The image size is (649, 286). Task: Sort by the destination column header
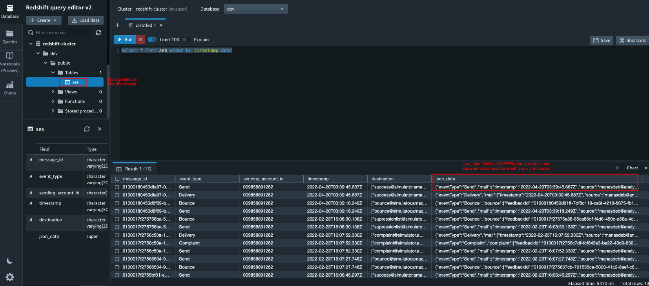pos(399,179)
